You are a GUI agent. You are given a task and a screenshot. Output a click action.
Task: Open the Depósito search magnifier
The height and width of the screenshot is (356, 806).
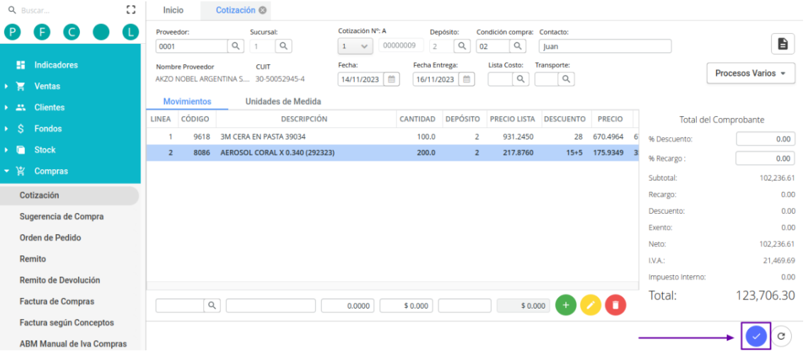click(x=462, y=46)
